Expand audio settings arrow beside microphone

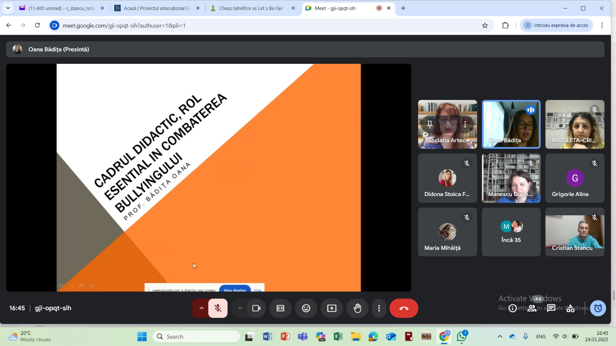click(x=201, y=308)
